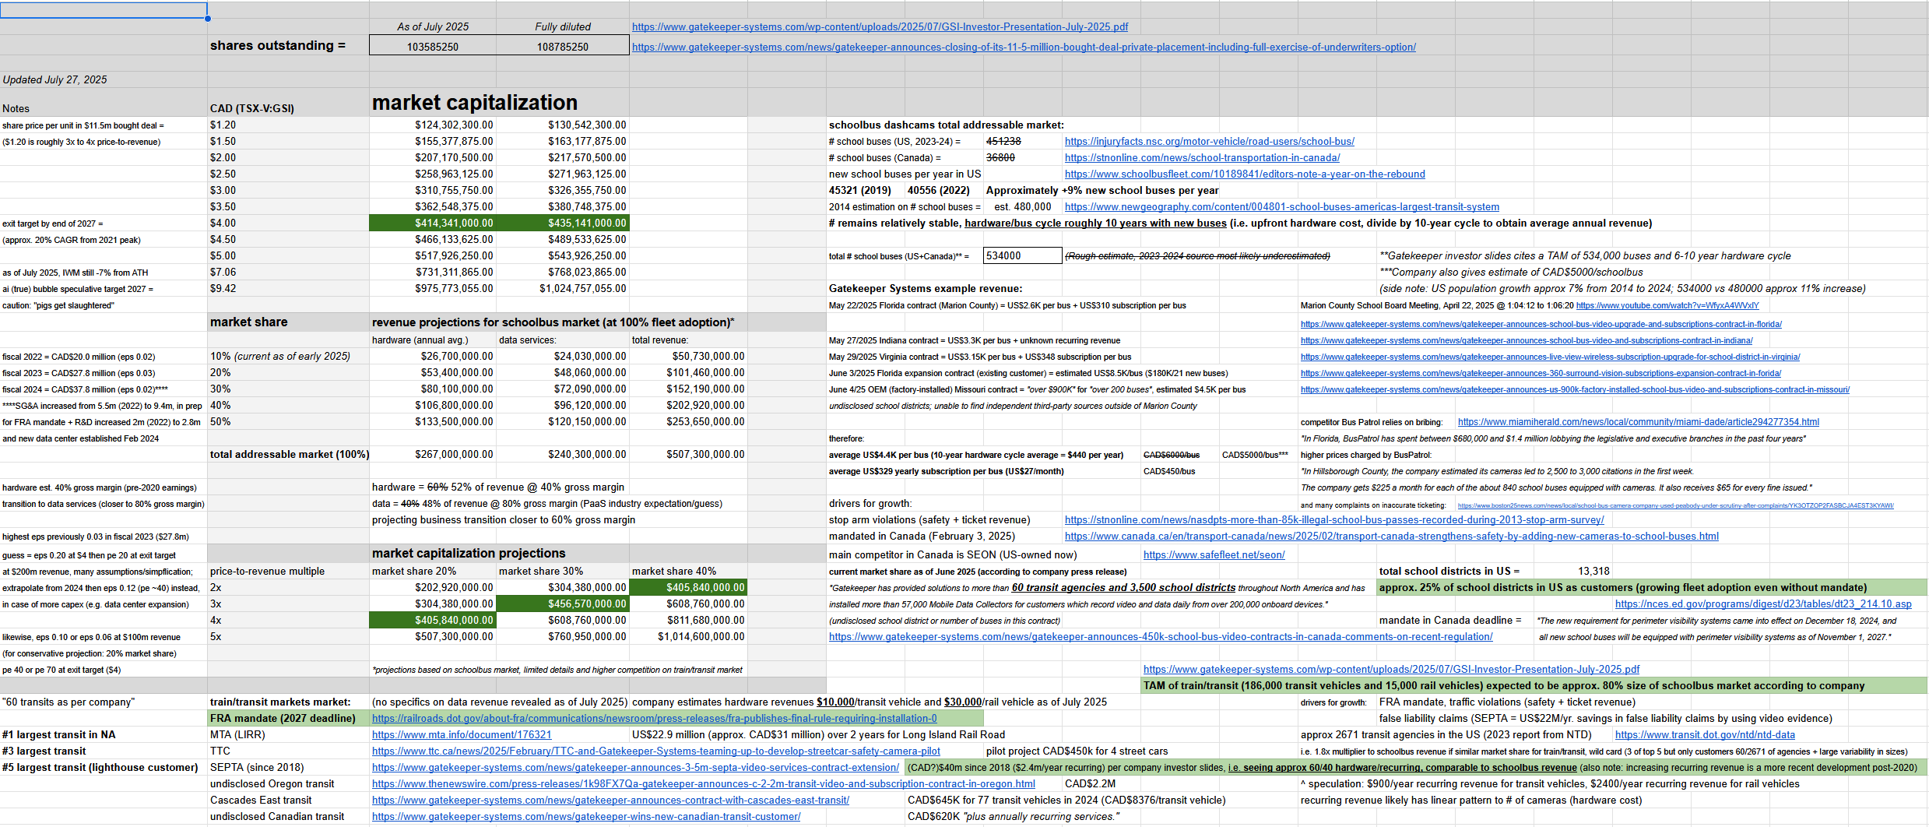This screenshot has height=827, width=1929.
Task: Select the 534000 total school buses cell
Action: 1022,256
